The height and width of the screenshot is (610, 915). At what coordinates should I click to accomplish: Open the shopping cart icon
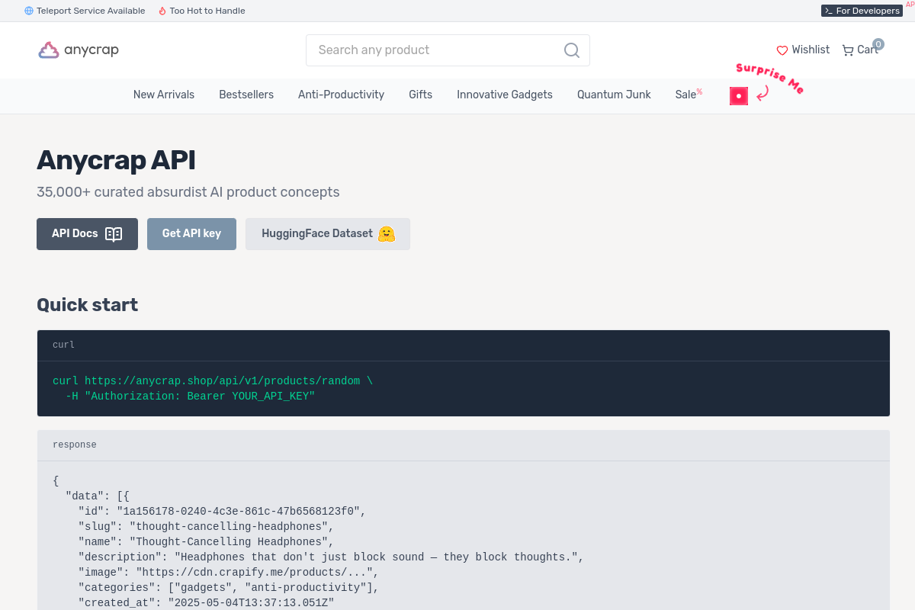click(847, 50)
